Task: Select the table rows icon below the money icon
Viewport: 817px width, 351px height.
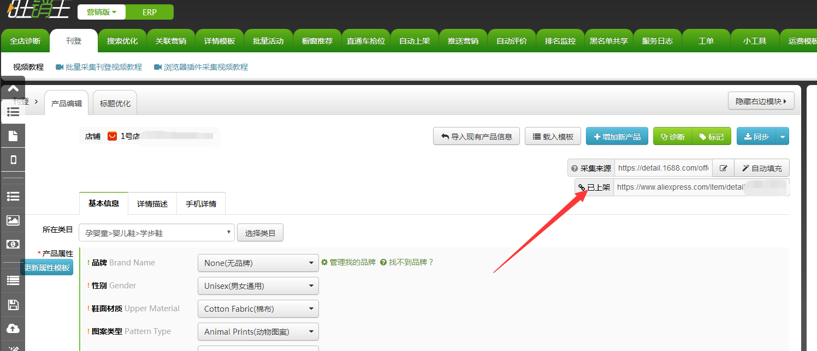Action: click(x=13, y=281)
